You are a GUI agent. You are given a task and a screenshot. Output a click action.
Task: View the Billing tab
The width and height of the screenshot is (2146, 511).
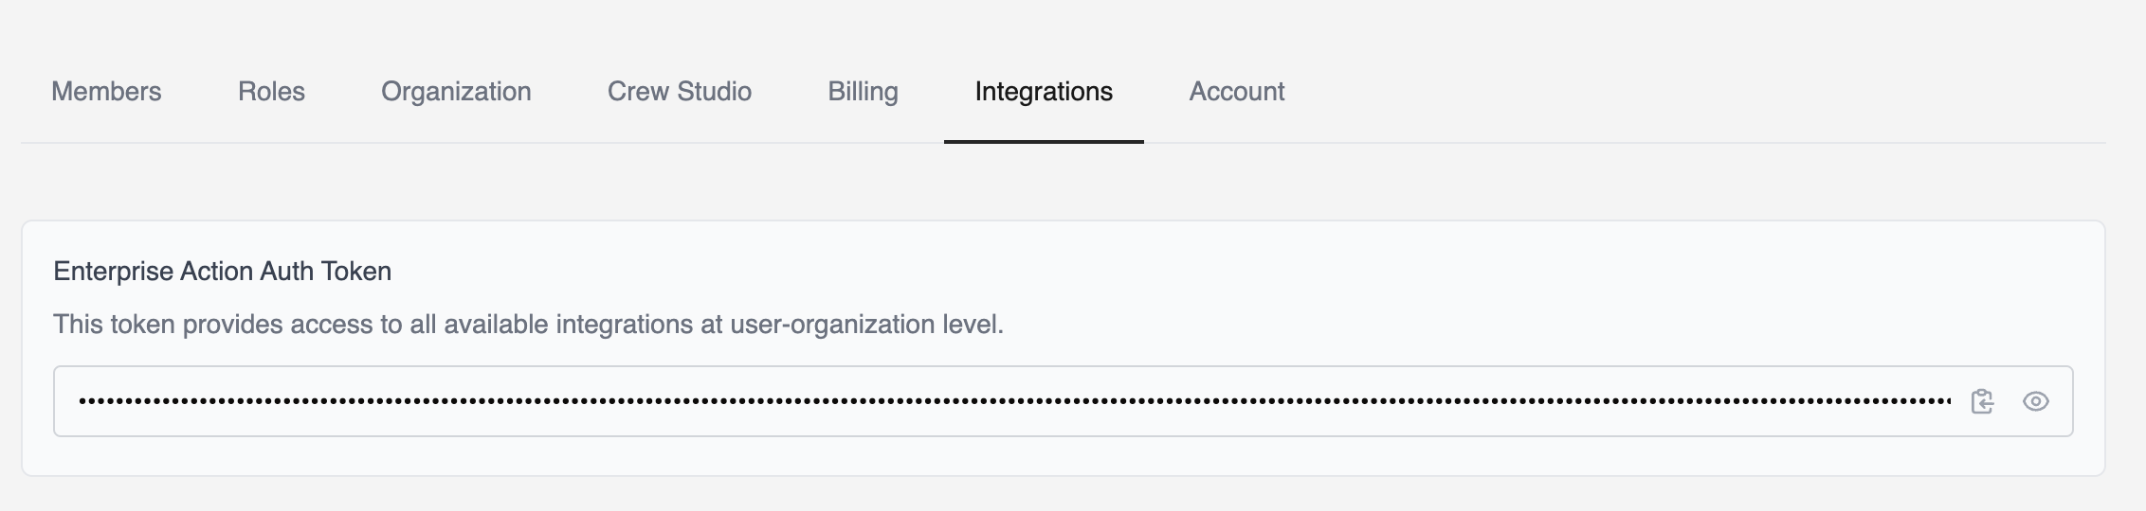(863, 92)
